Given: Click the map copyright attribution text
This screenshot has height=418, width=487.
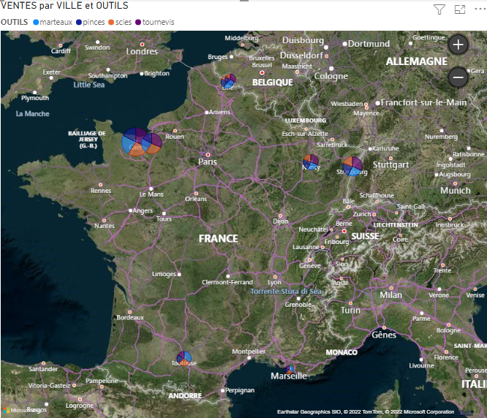Looking at the screenshot, I should (366, 412).
